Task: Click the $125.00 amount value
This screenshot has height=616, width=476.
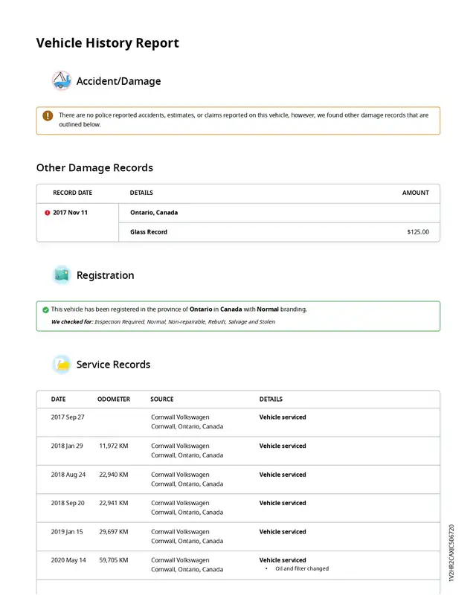Action: point(417,232)
